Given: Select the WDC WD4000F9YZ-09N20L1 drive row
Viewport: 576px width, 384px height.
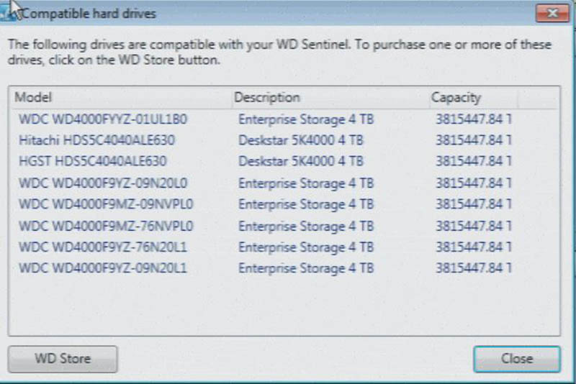Looking at the screenshot, I should [103, 269].
